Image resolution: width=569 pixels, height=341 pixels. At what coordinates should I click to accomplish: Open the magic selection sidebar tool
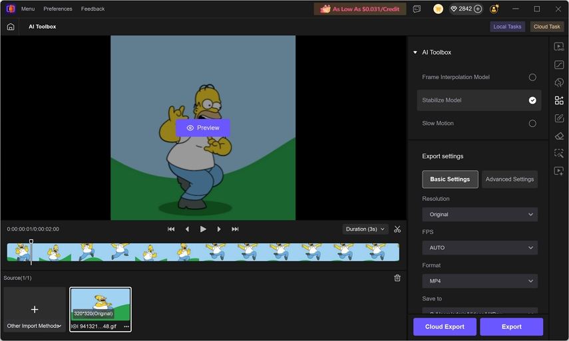click(x=559, y=154)
